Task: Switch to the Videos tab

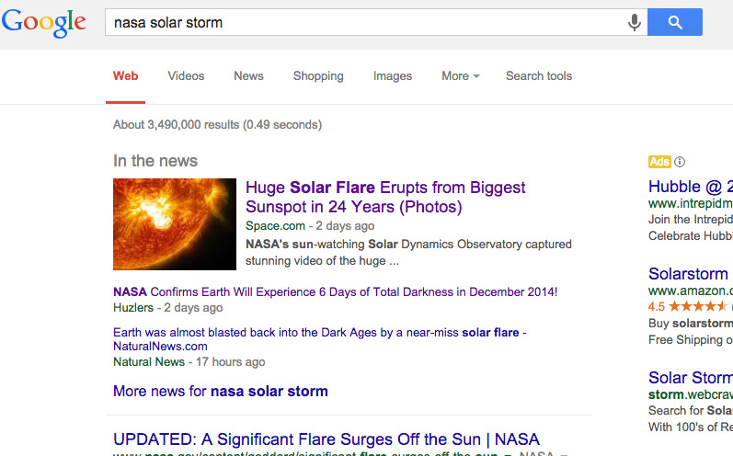Action: click(x=186, y=76)
